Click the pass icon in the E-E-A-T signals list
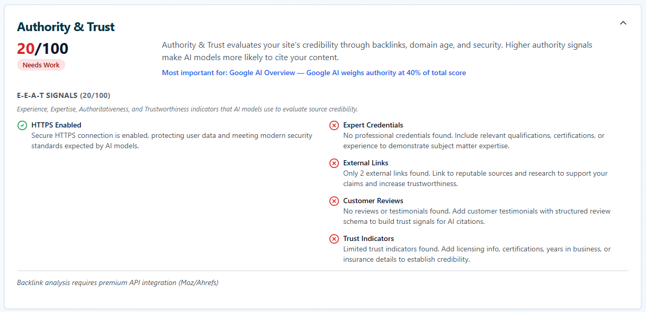Image resolution: width=646 pixels, height=312 pixels. (x=21, y=125)
